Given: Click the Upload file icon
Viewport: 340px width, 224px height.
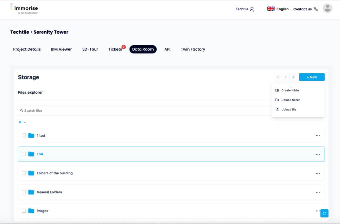Looking at the screenshot, I should pyautogui.click(x=277, y=109).
